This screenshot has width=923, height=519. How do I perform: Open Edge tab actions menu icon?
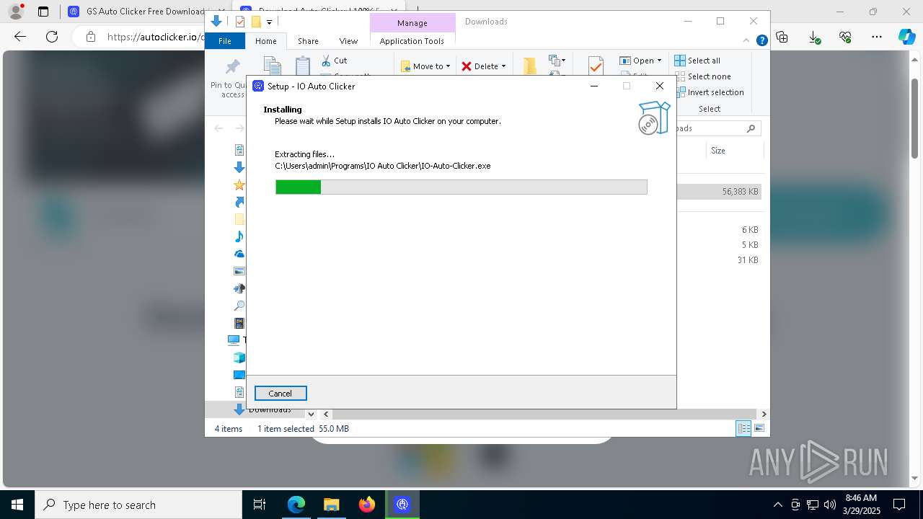(x=43, y=12)
